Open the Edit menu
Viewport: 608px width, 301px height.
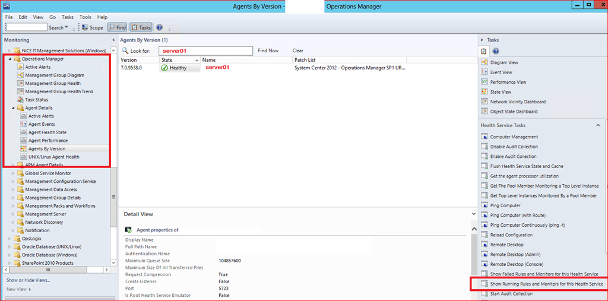pos(23,17)
